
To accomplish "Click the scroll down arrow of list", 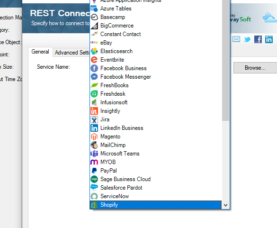I will coord(225,205).
